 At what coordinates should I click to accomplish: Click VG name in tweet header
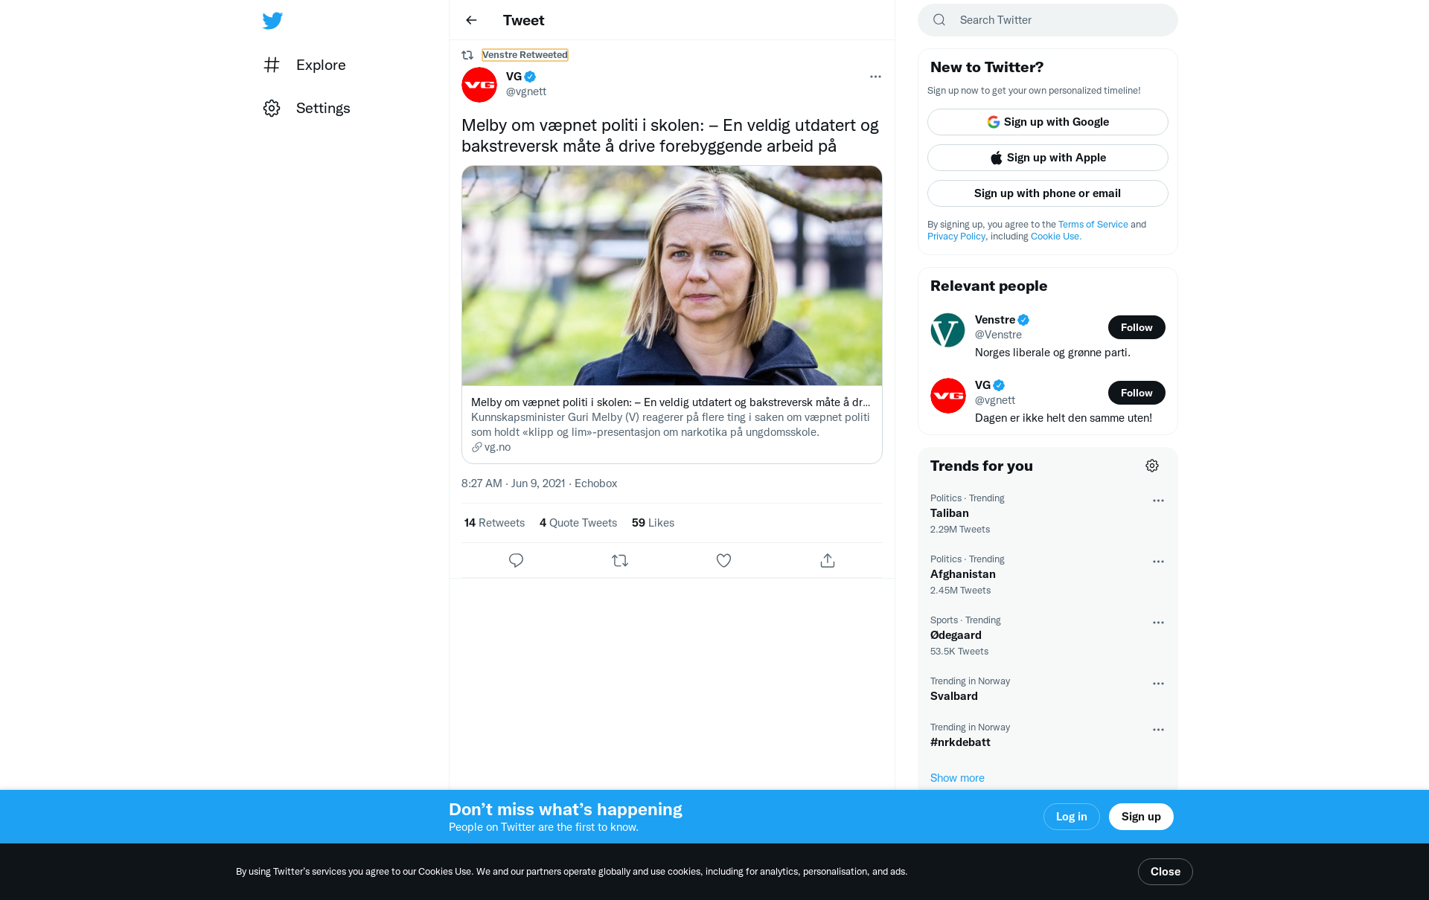(x=514, y=77)
